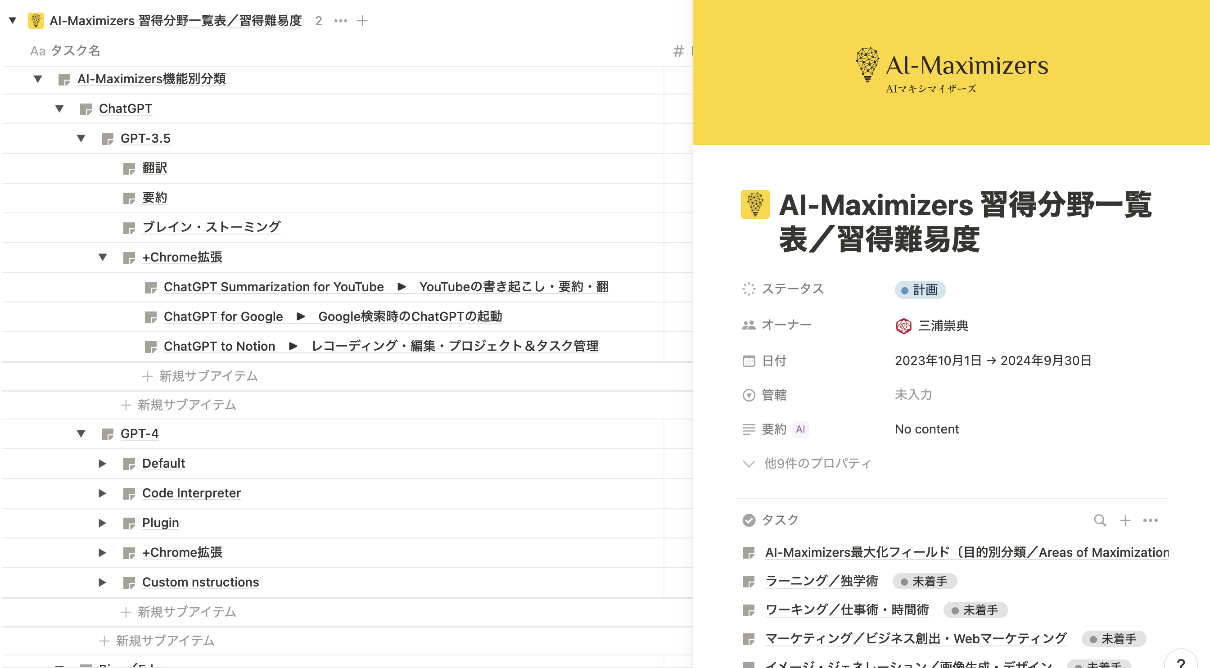Screen dimensions: 1210x668
Task: Add 新規サブアイテム under GPT-3.5 children
Action: coord(179,405)
